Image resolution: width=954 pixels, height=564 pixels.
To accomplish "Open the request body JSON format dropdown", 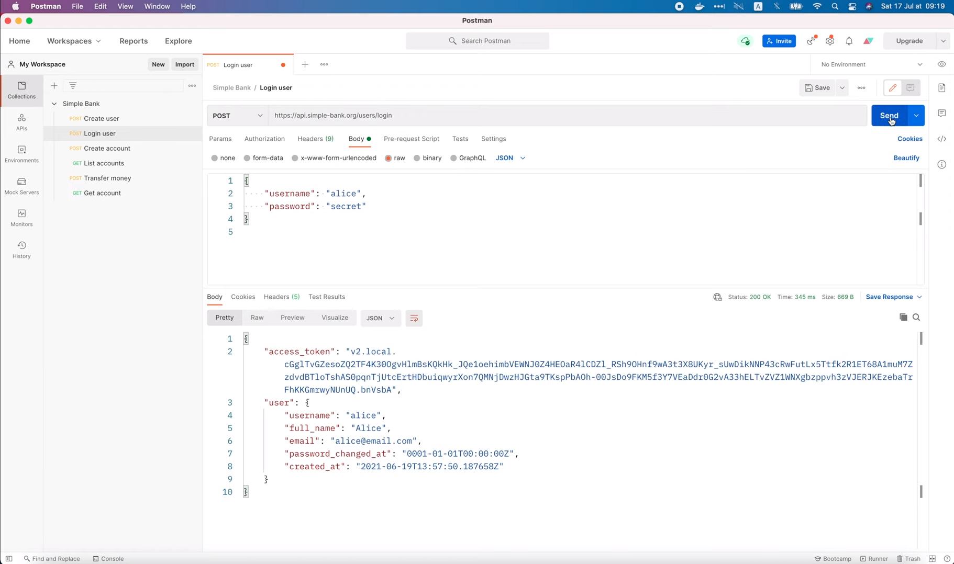I will (511, 158).
